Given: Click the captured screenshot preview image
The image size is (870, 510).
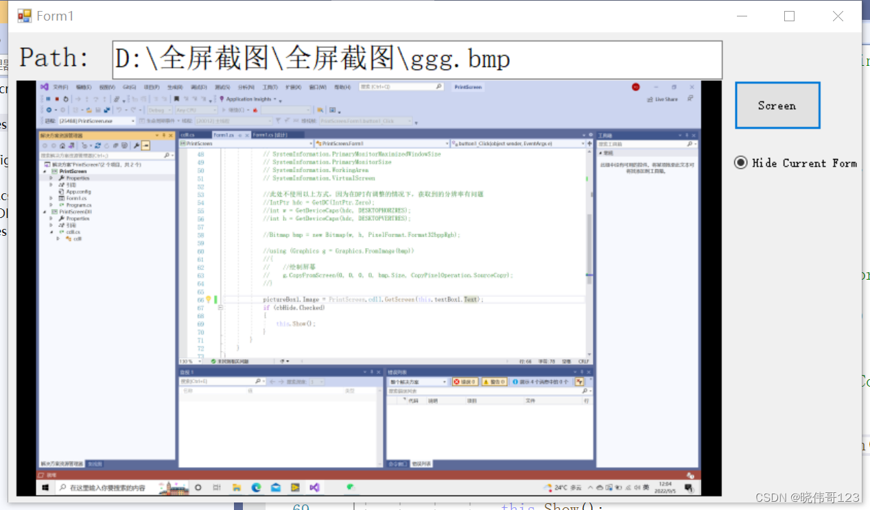Looking at the screenshot, I should point(369,288).
